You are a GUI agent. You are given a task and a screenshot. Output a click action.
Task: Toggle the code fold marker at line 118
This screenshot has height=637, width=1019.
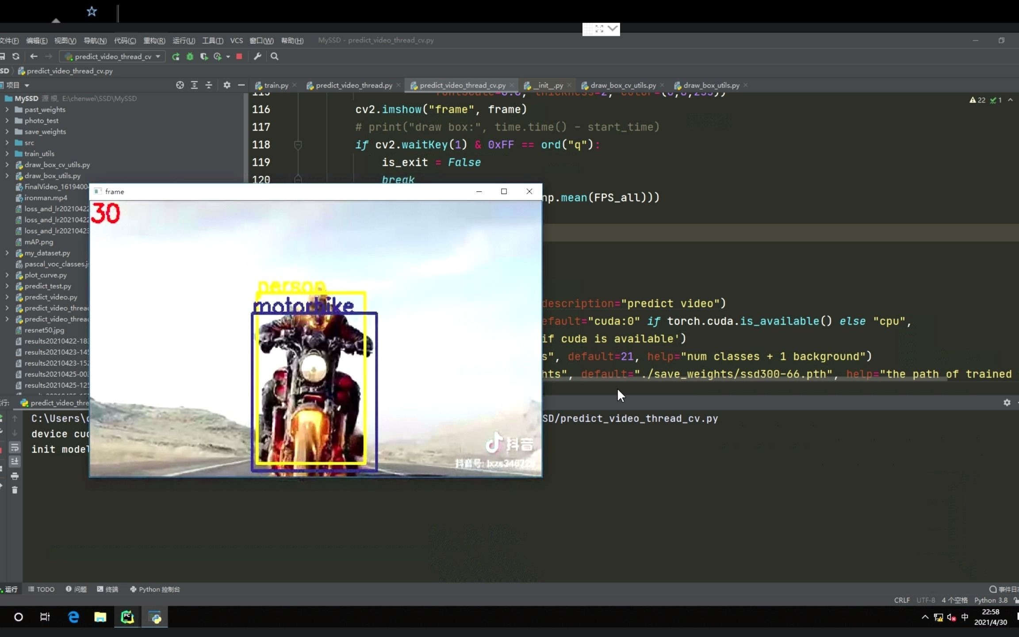[x=298, y=145]
